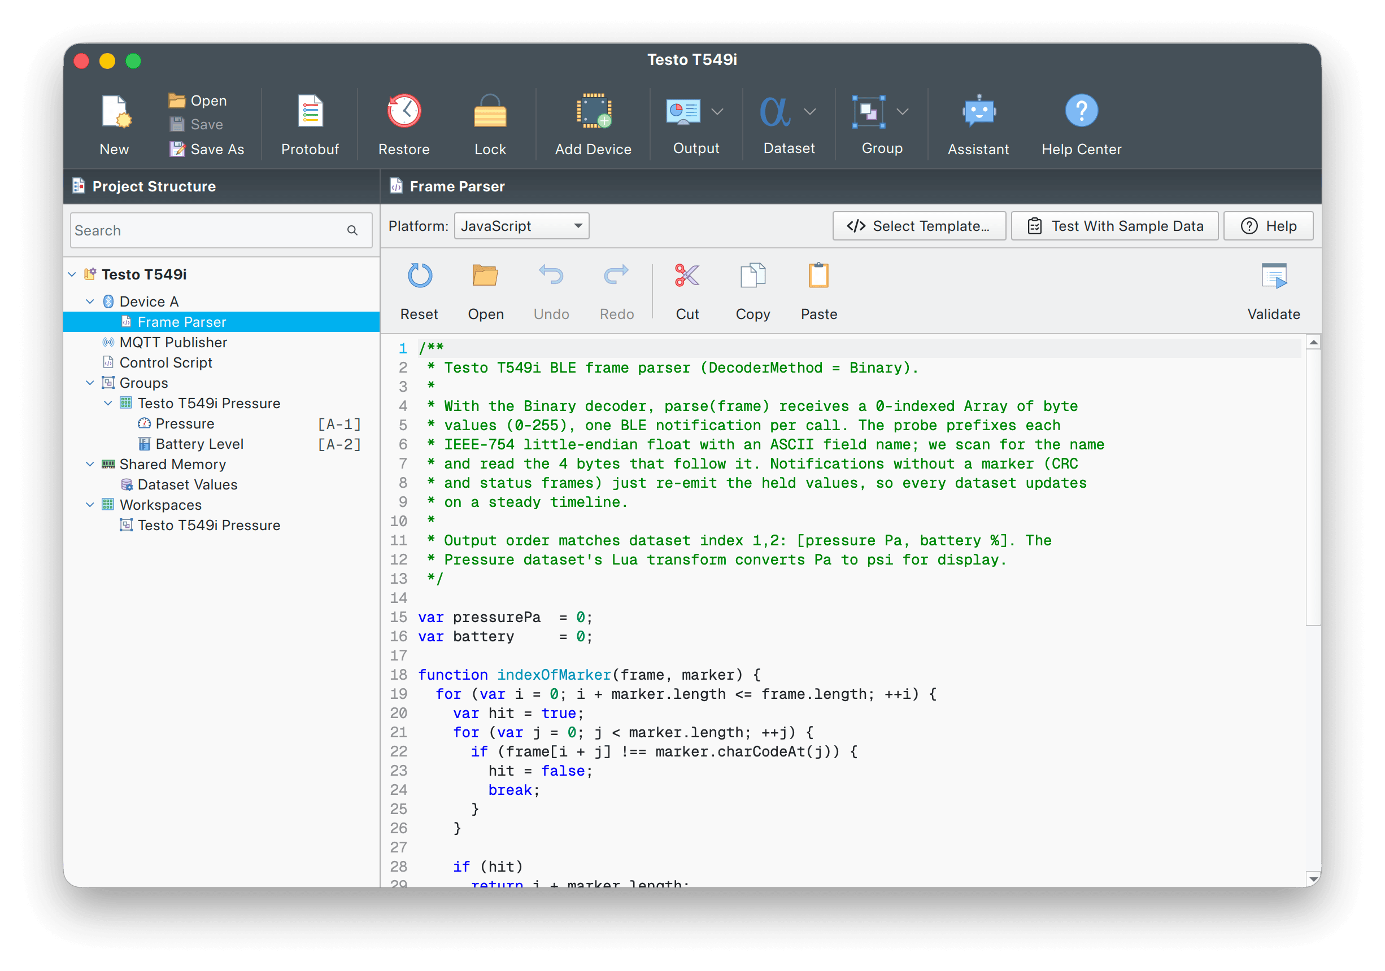1385x971 pixels.
Task: Click the Project Structure panel header
Action: click(x=221, y=186)
